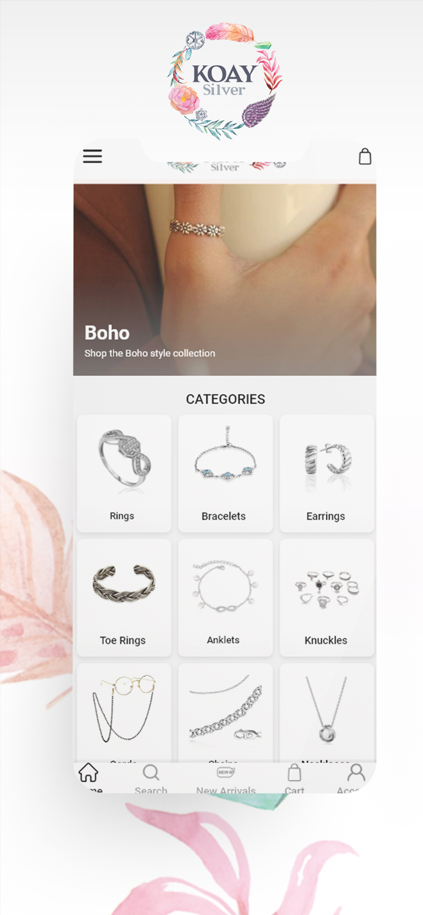Image resolution: width=423 pixels, height=915 pixels.
Task: Open the Rings category
Action: click(124, 473)
